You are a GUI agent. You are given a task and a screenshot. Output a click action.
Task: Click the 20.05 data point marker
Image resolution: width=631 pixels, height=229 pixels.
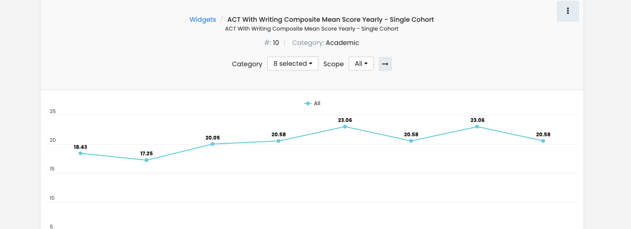coord(213,144)
